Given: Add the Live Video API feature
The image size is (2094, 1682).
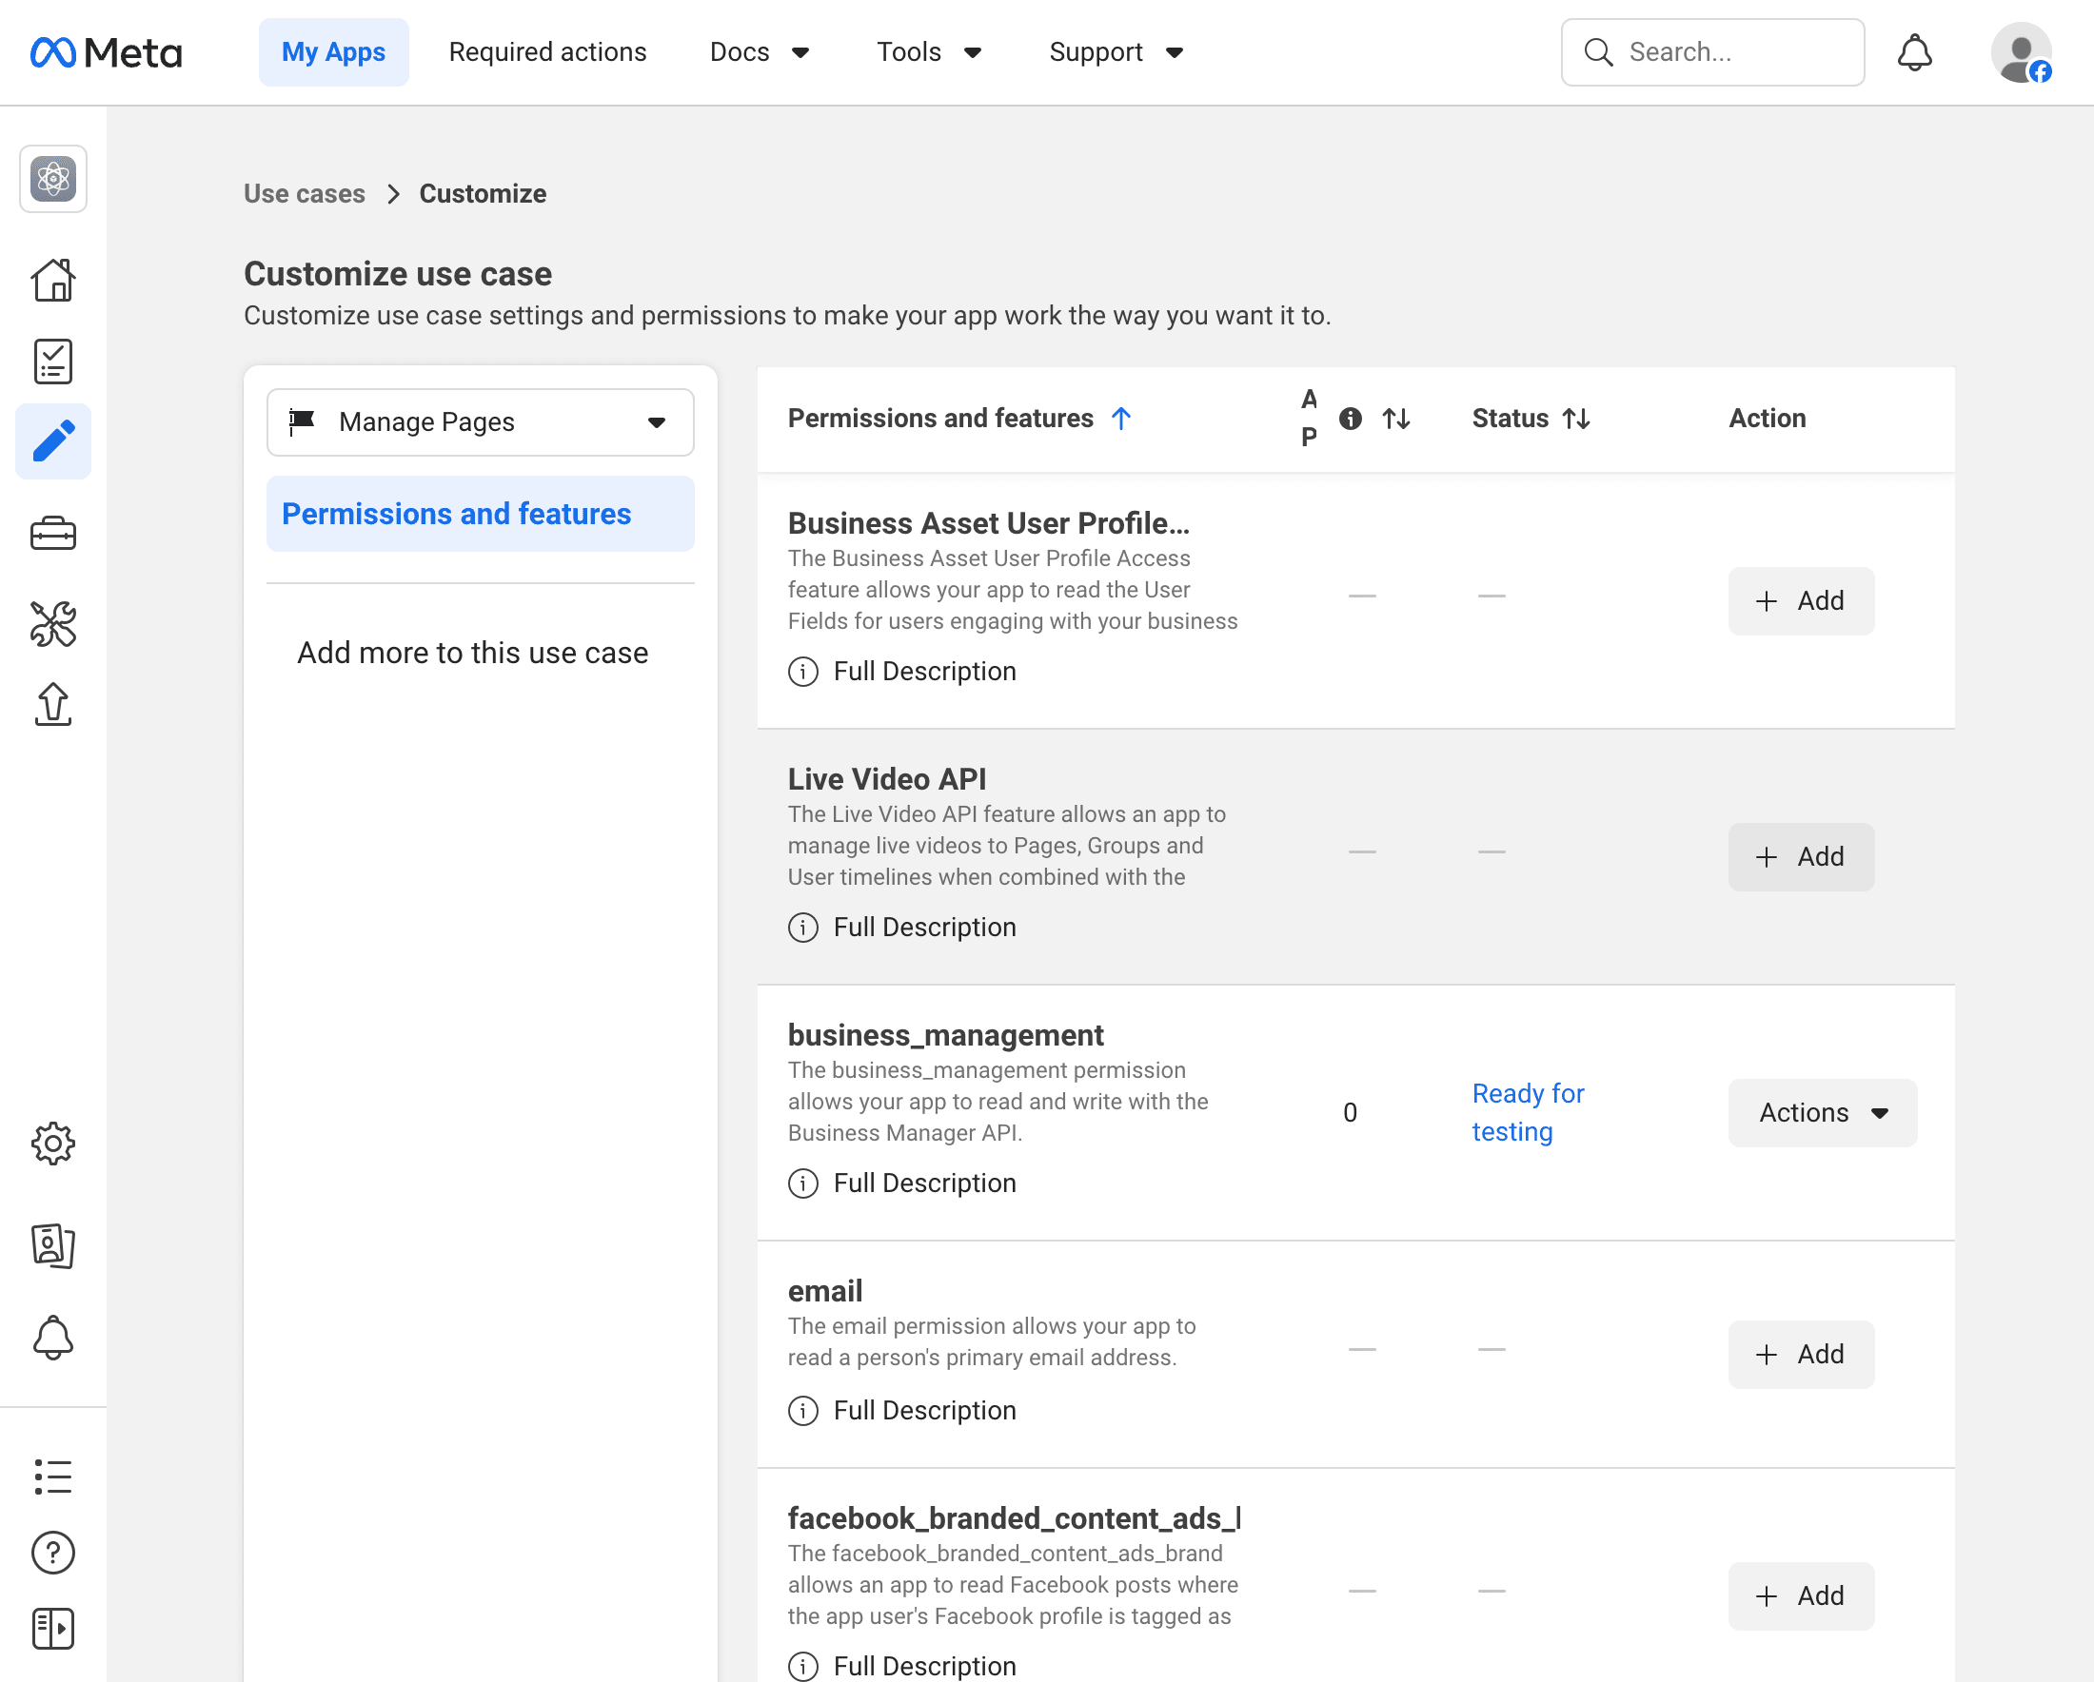Looking at the screenshot, I should [x=1801, y=857].
